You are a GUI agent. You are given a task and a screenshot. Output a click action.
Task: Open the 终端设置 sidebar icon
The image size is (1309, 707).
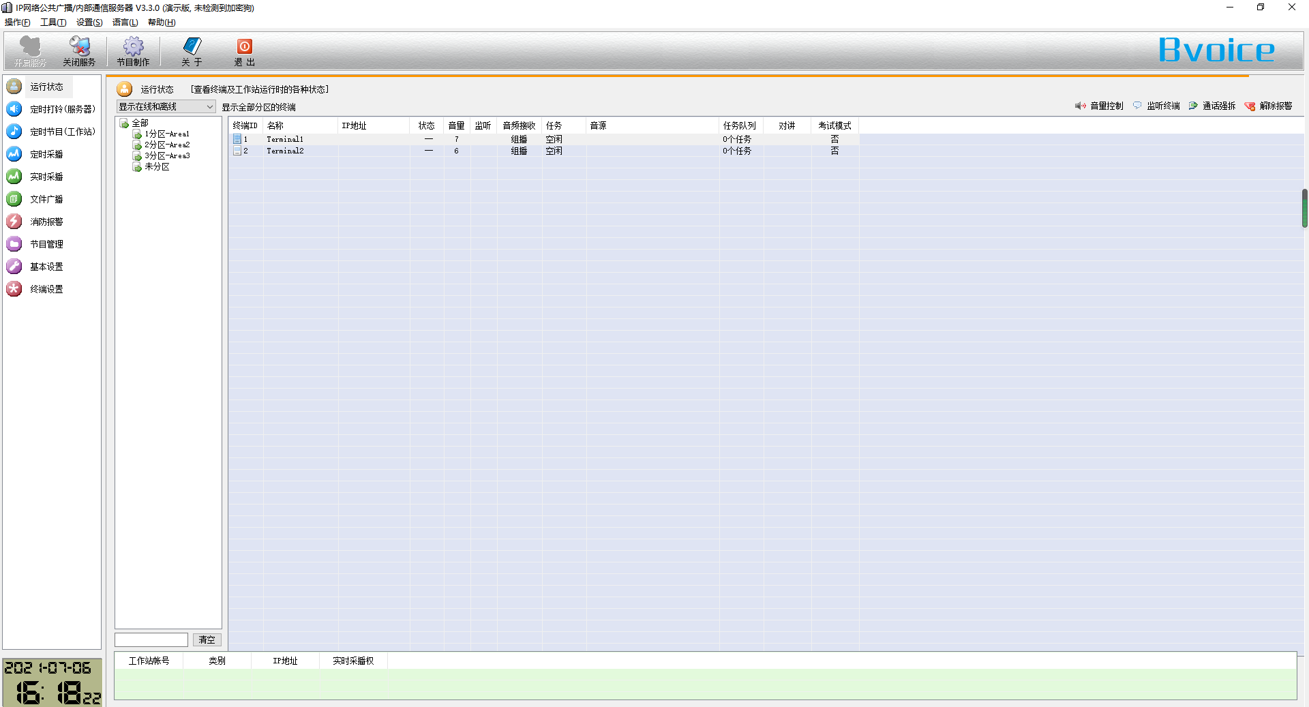[14, 289]
